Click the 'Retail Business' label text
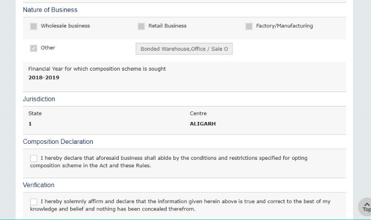The width and height of the screenshot is (371, 220). pyautogui.click(x=168, y=26)
